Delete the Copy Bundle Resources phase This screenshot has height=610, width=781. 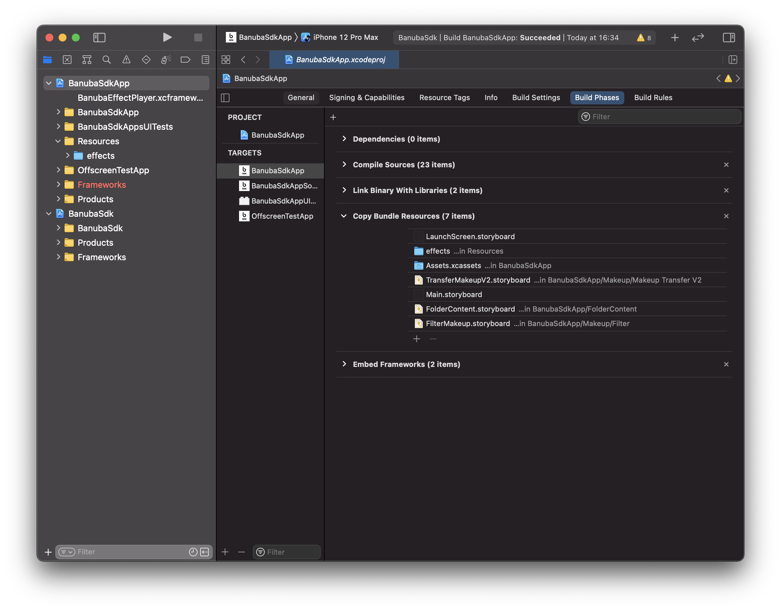(726, 216)
